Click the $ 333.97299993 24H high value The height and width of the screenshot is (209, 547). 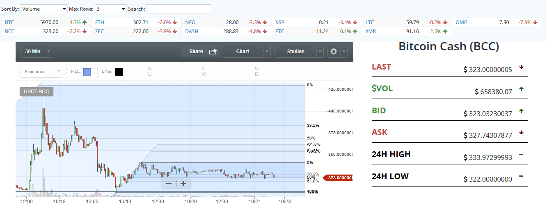pos(488,157)
